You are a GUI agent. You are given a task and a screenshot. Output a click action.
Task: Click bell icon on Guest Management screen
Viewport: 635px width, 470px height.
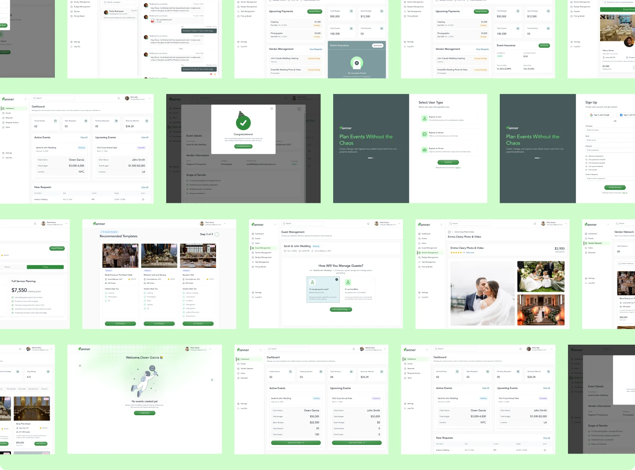[x=368, y=224]
